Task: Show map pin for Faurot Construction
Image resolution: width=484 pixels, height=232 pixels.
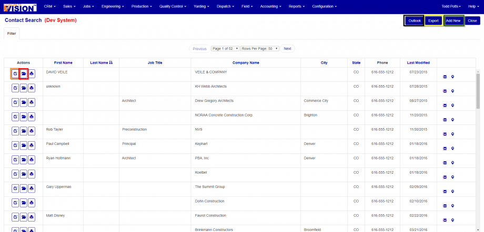Action: point(452,220)
